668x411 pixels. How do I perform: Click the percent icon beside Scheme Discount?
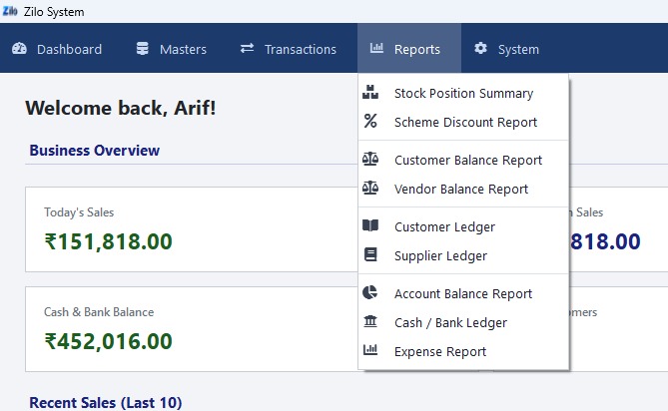click(370, 121)
